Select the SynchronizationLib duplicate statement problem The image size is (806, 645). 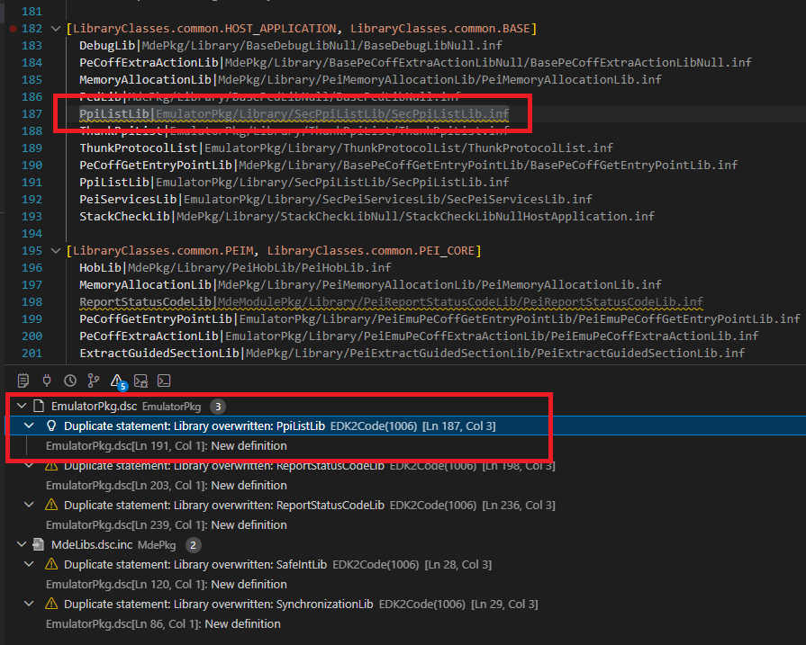coord(405,604)
